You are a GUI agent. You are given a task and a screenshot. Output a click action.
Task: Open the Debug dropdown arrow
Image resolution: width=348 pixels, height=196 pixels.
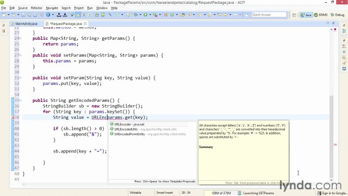point(140,15)
